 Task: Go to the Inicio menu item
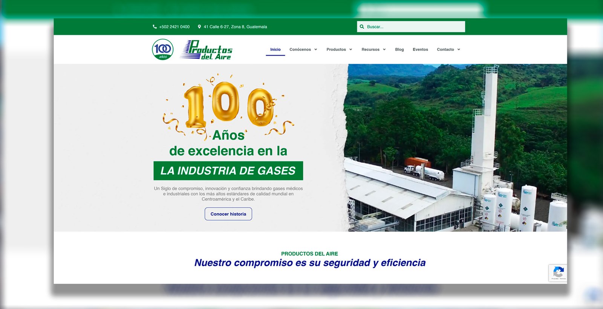pyautogui.click(x=275, y=50)
